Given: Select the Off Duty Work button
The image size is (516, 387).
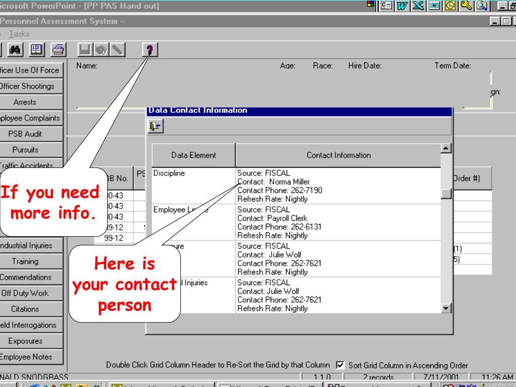Looking at the screenshot, I should coord(31,293).
